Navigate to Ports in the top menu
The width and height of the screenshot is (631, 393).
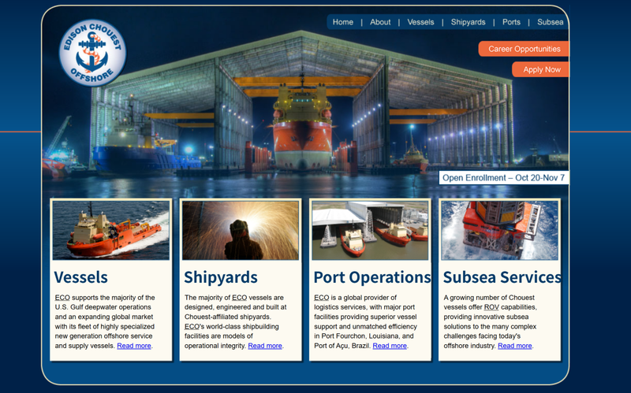click(x=511, y=22)
